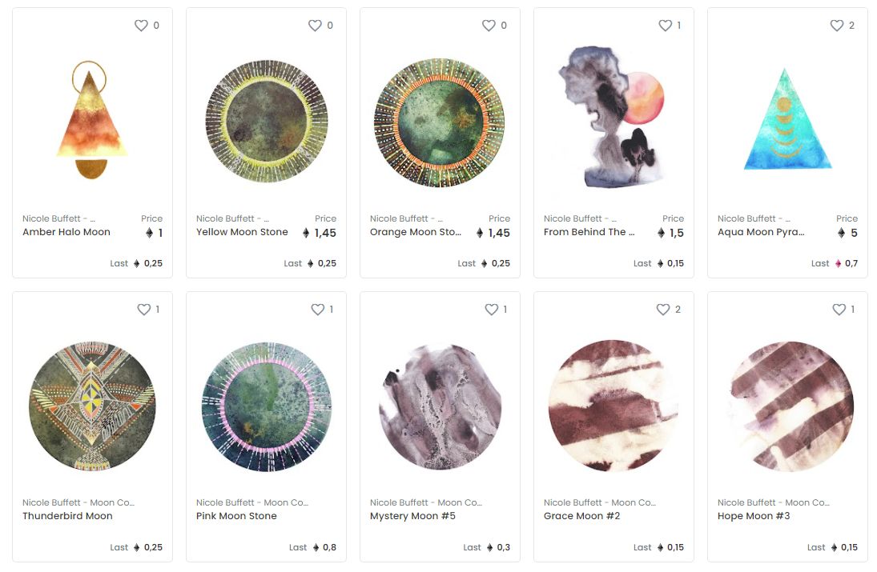Open the Amber Halo Moon triangle image
This screenshot has height=572, width=877.
click(92, 120)
